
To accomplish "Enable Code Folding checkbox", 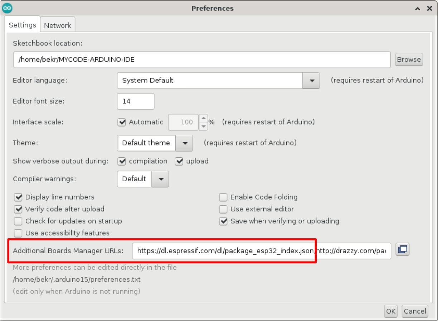I will pos(223,197).
